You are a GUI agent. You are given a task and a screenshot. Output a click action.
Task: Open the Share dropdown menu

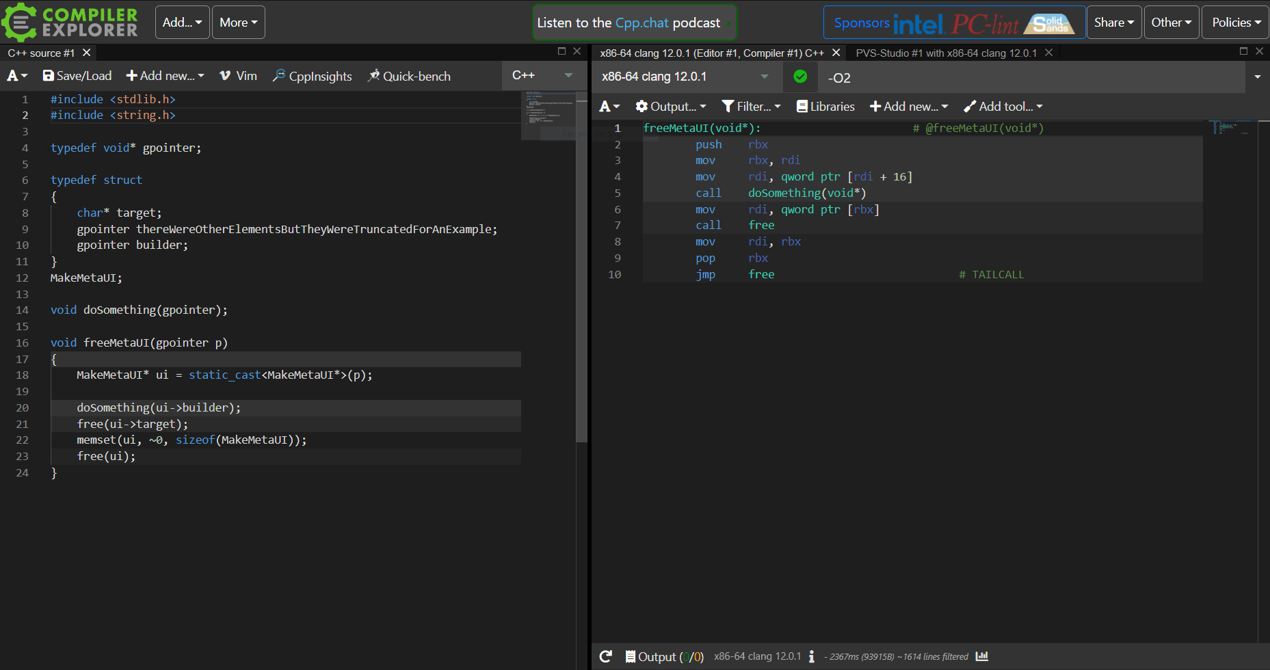[1113, 23]
